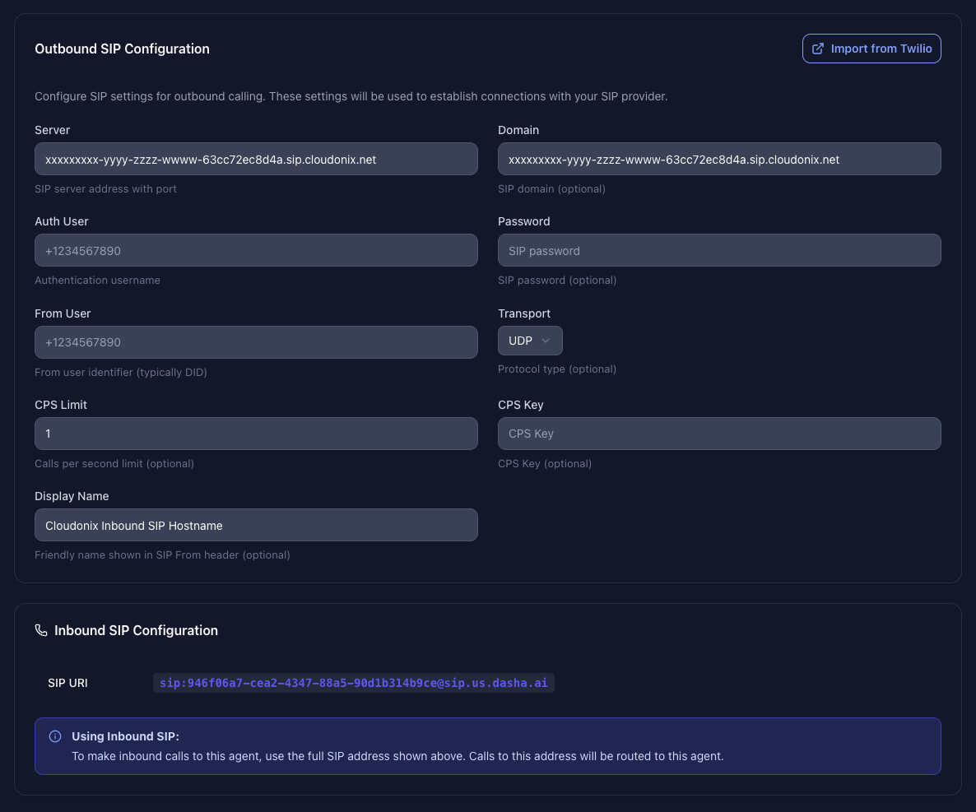Image resolution: width=976 pixels, height=812 pixels.
Task: Select the Display Name input field
Action: [x=256, y=525]
